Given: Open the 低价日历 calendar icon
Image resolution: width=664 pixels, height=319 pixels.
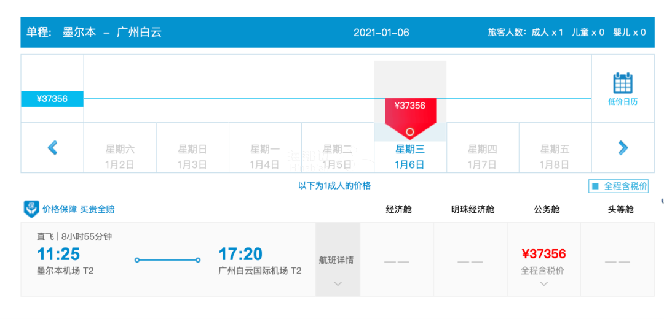Looking at the screenshot, I should tap(622, 83).
